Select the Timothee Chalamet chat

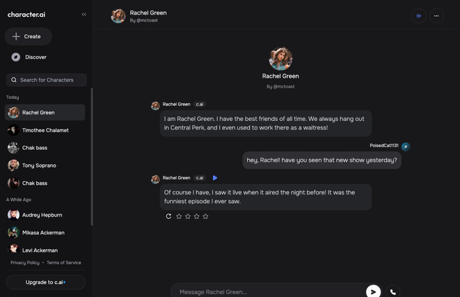pos(45,130)
